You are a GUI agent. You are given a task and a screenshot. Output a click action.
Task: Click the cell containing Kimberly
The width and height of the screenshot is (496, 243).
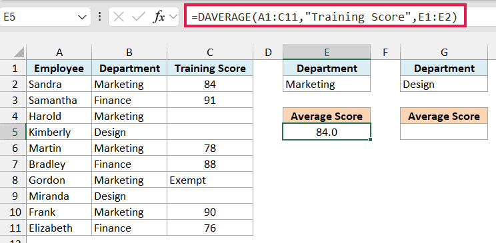coord(59,132)
